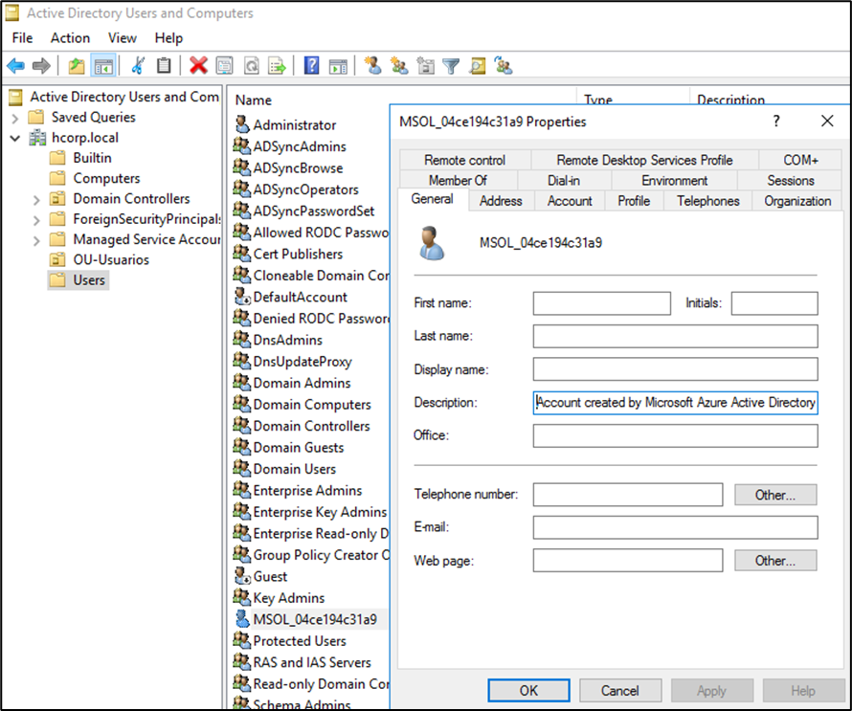Viewport: 852px width, 711px height.
Task: Click the Cut scissors icon
Action: 138,66
